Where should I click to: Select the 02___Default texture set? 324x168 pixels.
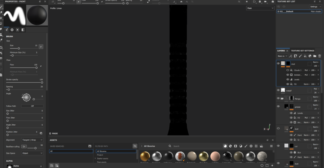click(x=299, y=12)
